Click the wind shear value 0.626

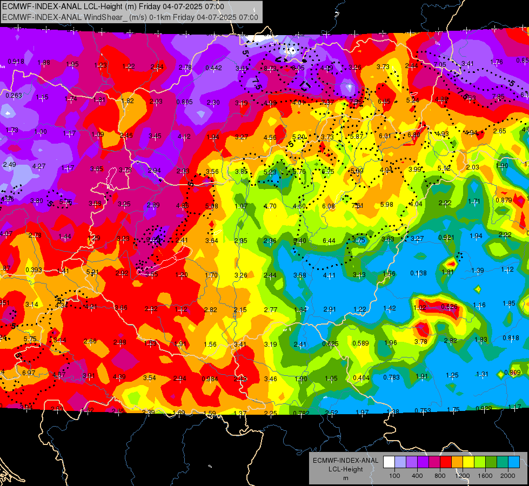point(450,307)
